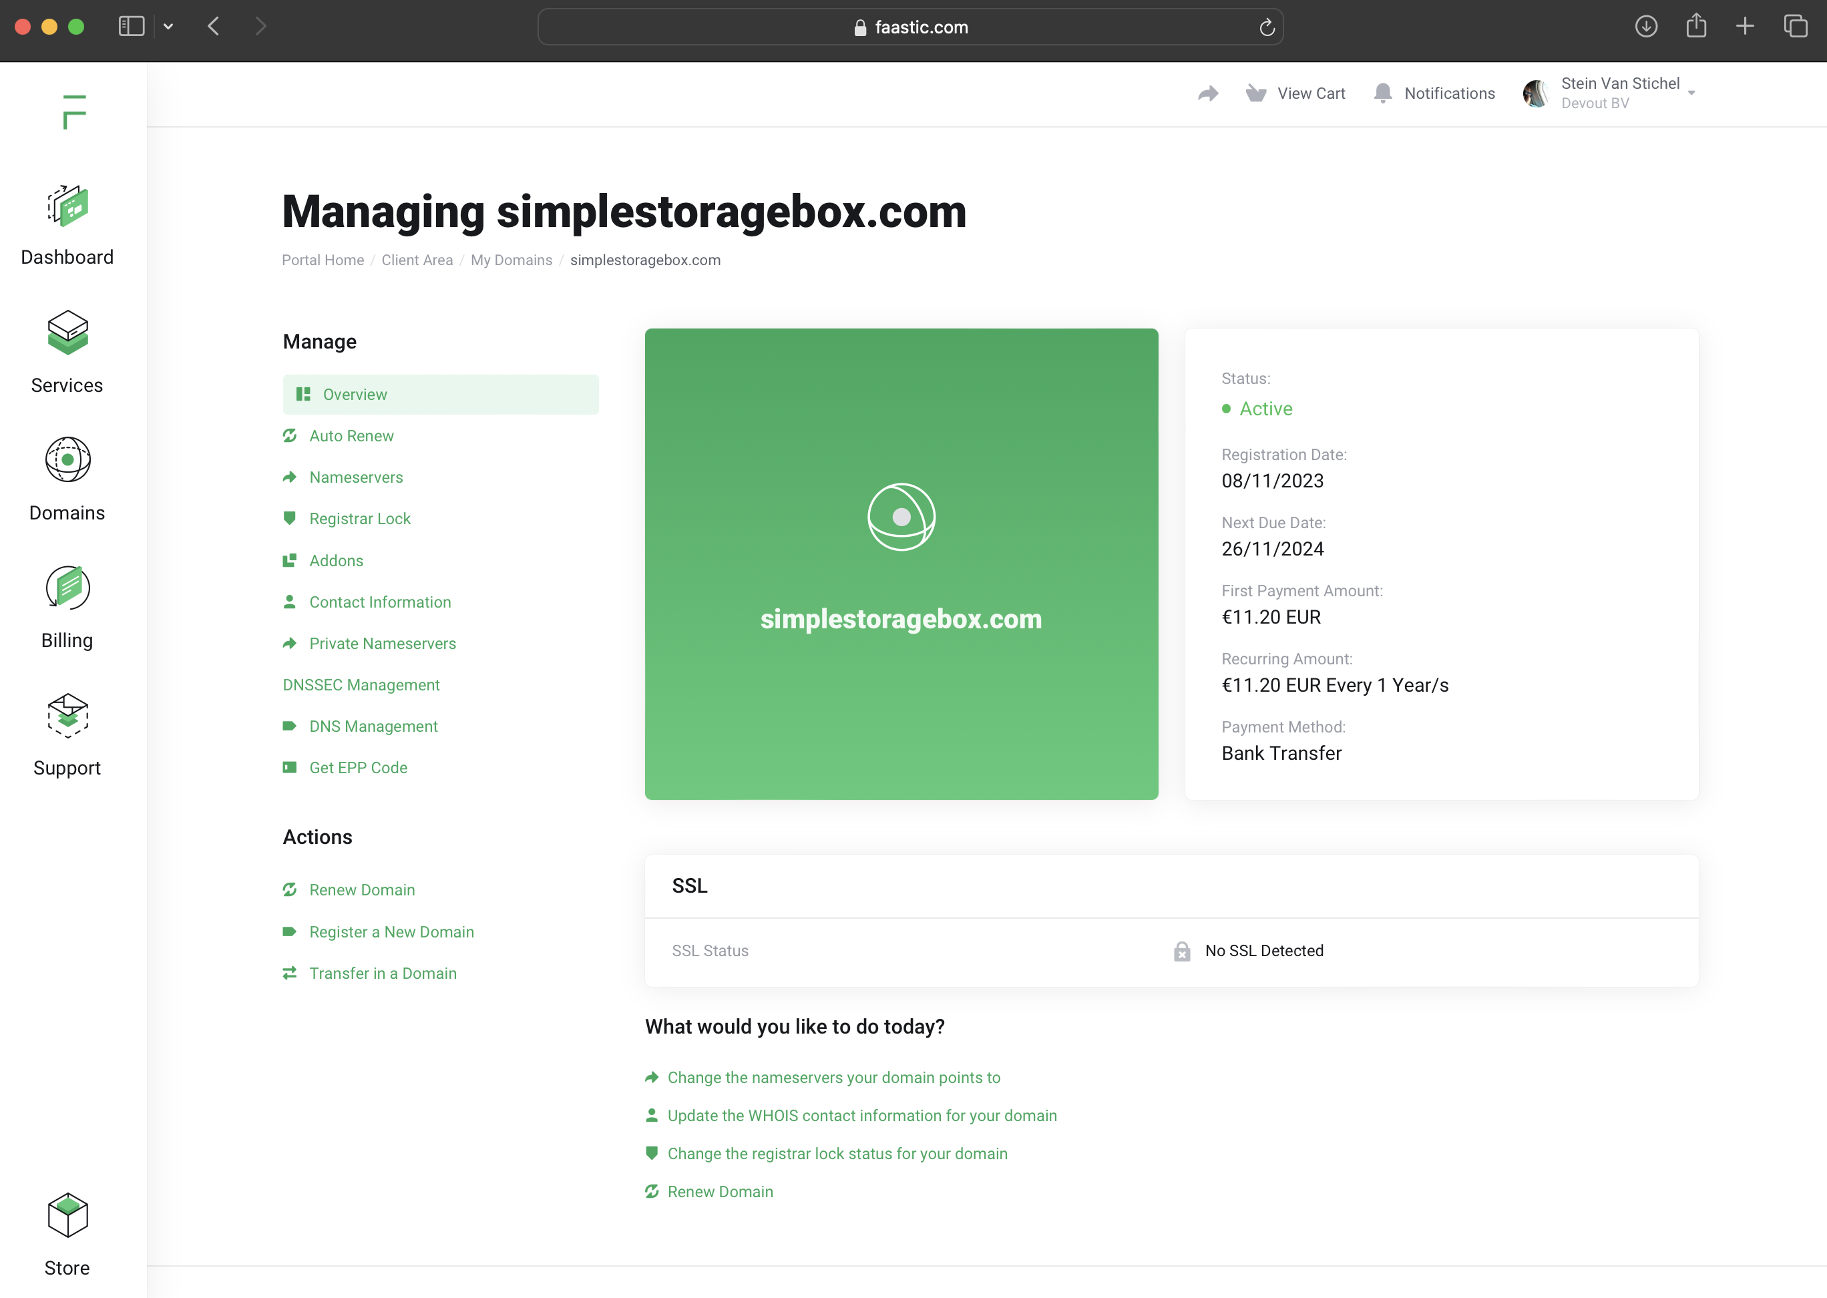Reload the page with the refresh icon
The width and height of the screenshot is (1827, 1298).
[x=1266, y=27]
